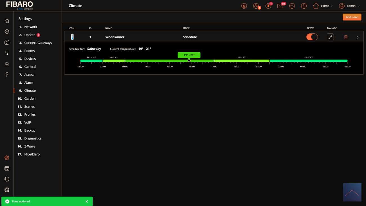Edit the Woonkamer zone with pencil icon
Viewport: 366px width, 206px height.
[330, 37]
